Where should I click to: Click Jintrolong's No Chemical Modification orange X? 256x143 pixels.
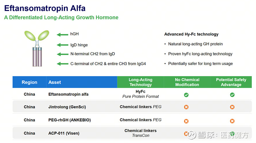click(186, 107)
